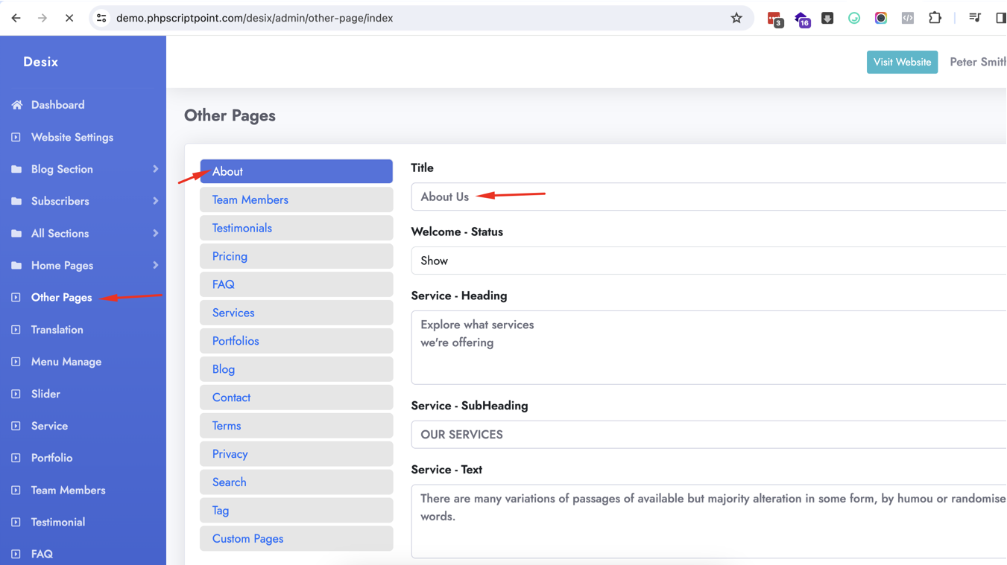The width and height of the screenshot is (1007, 565).
Task: Open Website Settings from sidebar
Action: [72, 137]
